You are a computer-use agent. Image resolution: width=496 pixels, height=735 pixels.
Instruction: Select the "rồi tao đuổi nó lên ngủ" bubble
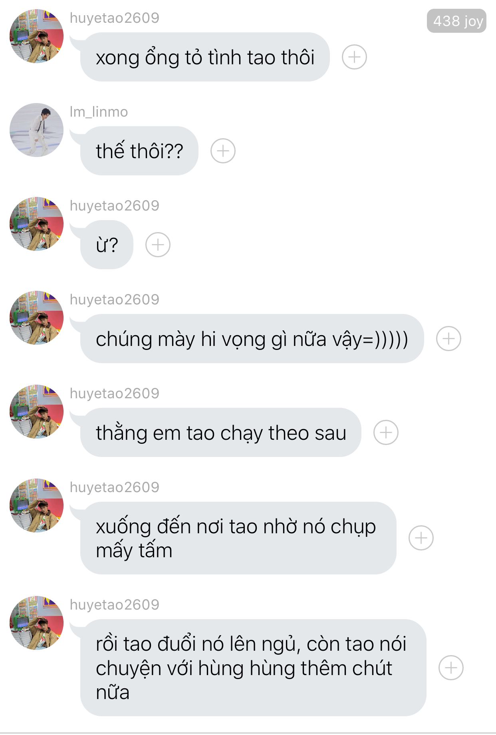[x=253, y=667]
